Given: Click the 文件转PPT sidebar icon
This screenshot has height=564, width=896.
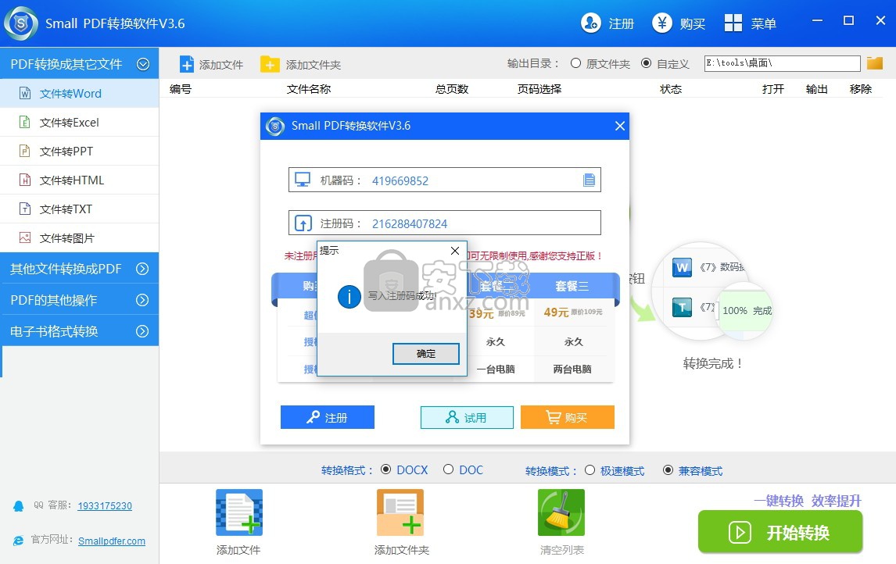Looking at the screenshot, I should [25, 151].
